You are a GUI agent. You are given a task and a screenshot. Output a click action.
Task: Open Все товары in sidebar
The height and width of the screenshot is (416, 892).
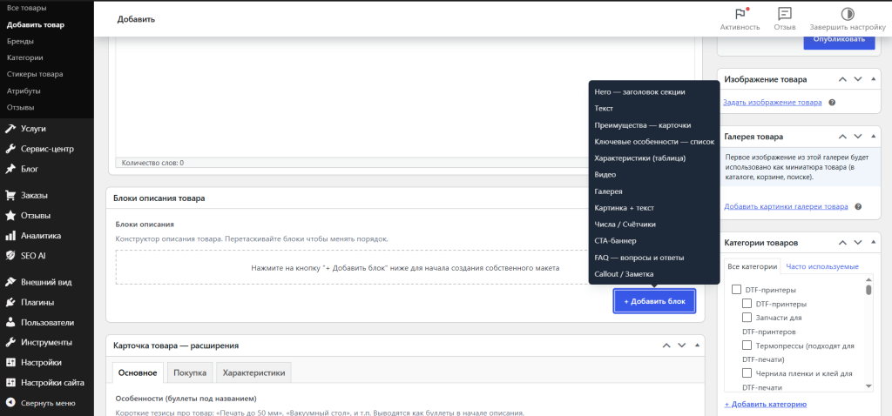coord(26,9)
